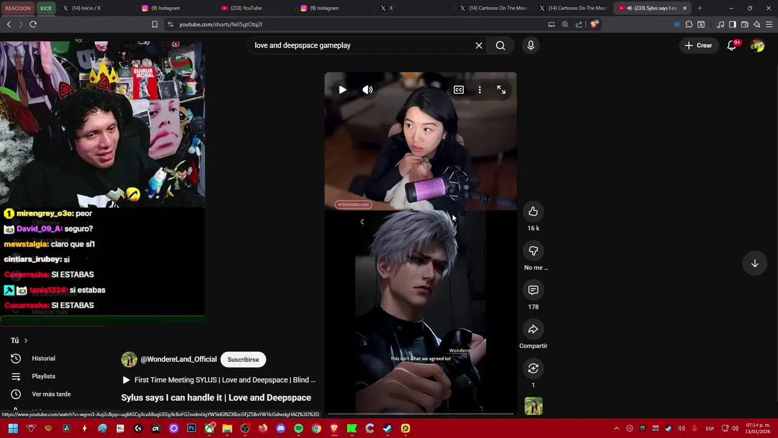Click the Short's progress bar
The image size is (778, 438).
(x=421, y=415)
